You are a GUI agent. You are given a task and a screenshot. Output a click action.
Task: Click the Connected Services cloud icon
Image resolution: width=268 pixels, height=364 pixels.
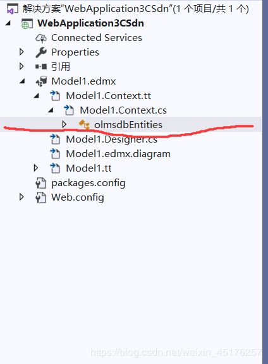41,38
